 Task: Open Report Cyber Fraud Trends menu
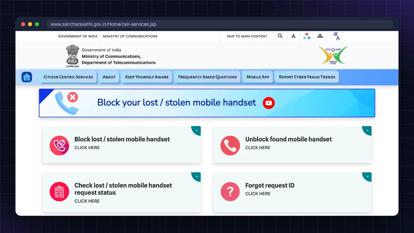coord(307,77)
